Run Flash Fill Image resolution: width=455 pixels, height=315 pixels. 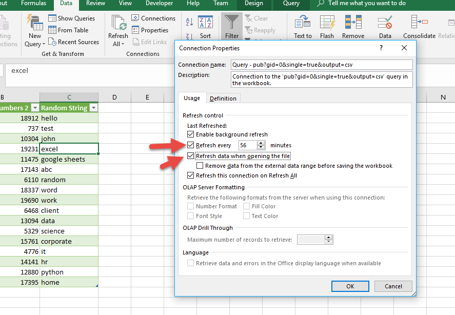tap(327, 27)
